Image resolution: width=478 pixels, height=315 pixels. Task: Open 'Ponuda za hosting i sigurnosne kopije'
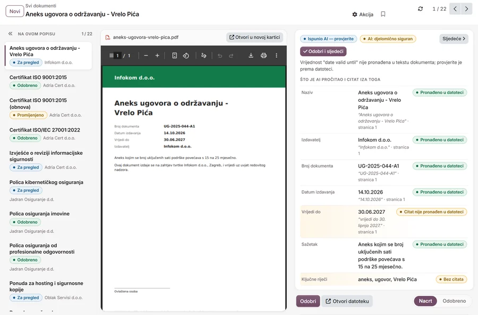click(48, 291)
